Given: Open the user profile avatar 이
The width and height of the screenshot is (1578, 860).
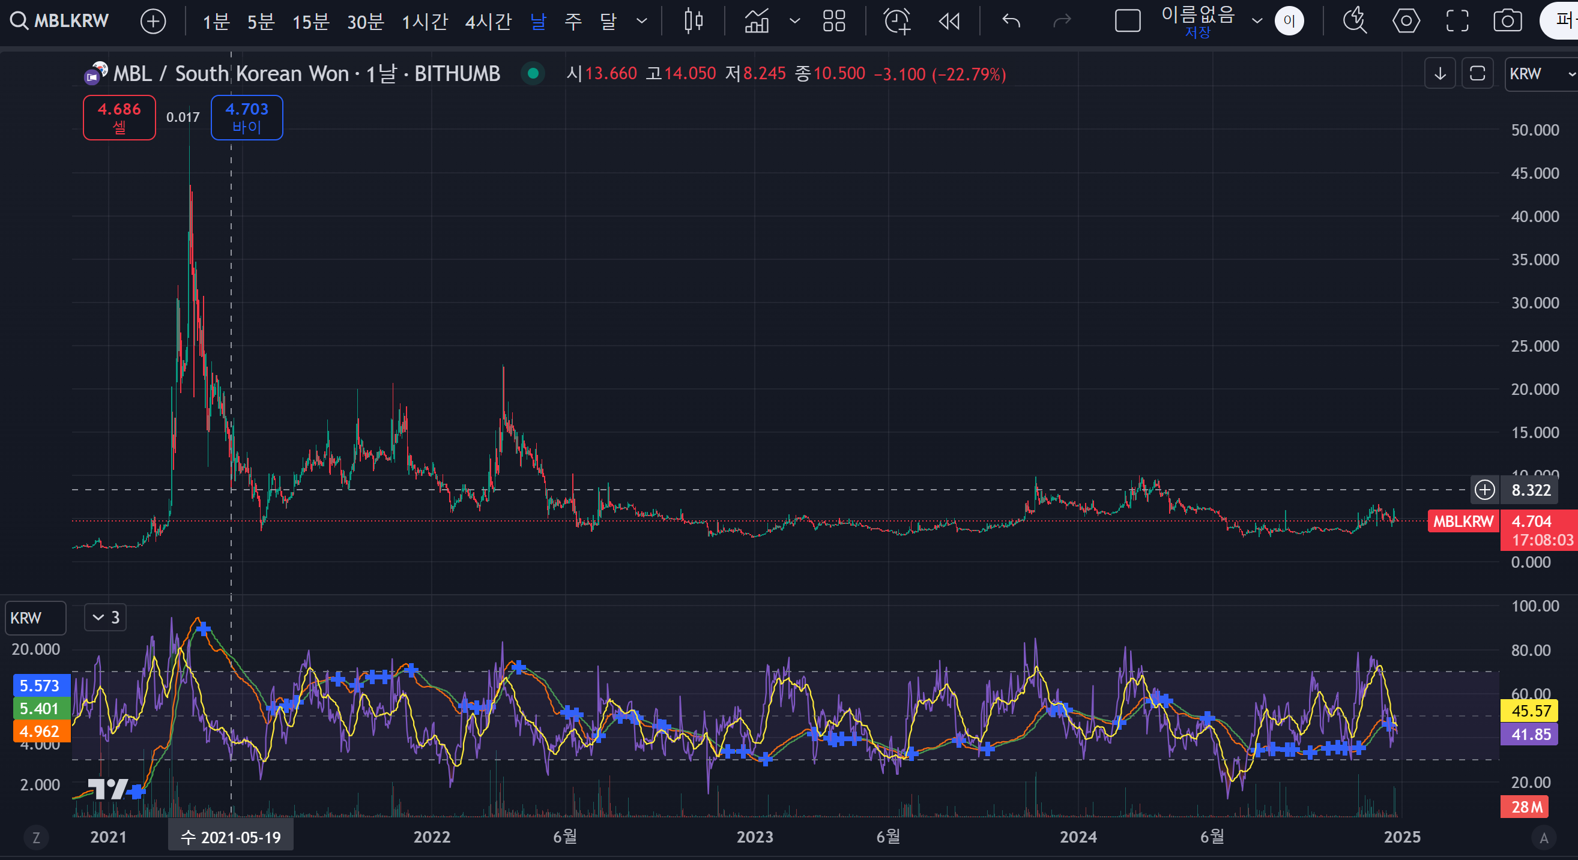Looking at the screenshot, I should [x=1289, y=22].
